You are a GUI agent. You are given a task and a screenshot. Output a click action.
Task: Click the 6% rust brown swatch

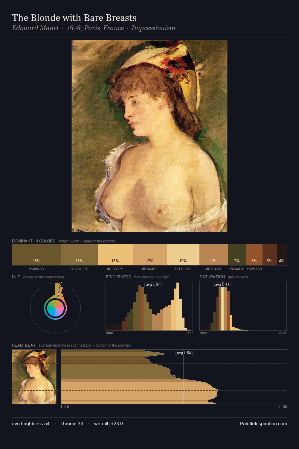254,255
